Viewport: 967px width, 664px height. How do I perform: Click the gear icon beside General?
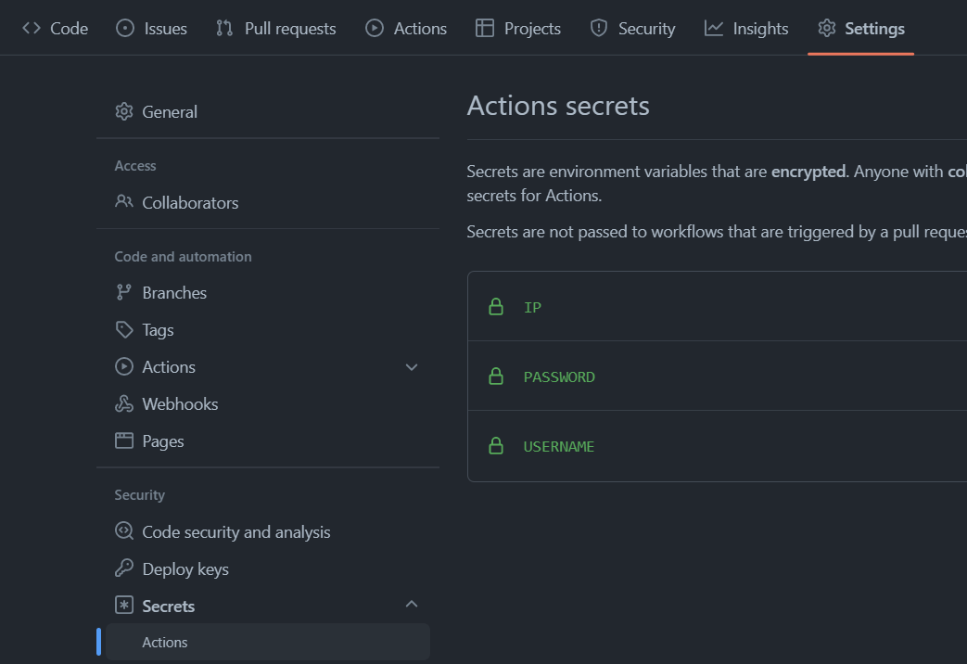click(123, 111)
